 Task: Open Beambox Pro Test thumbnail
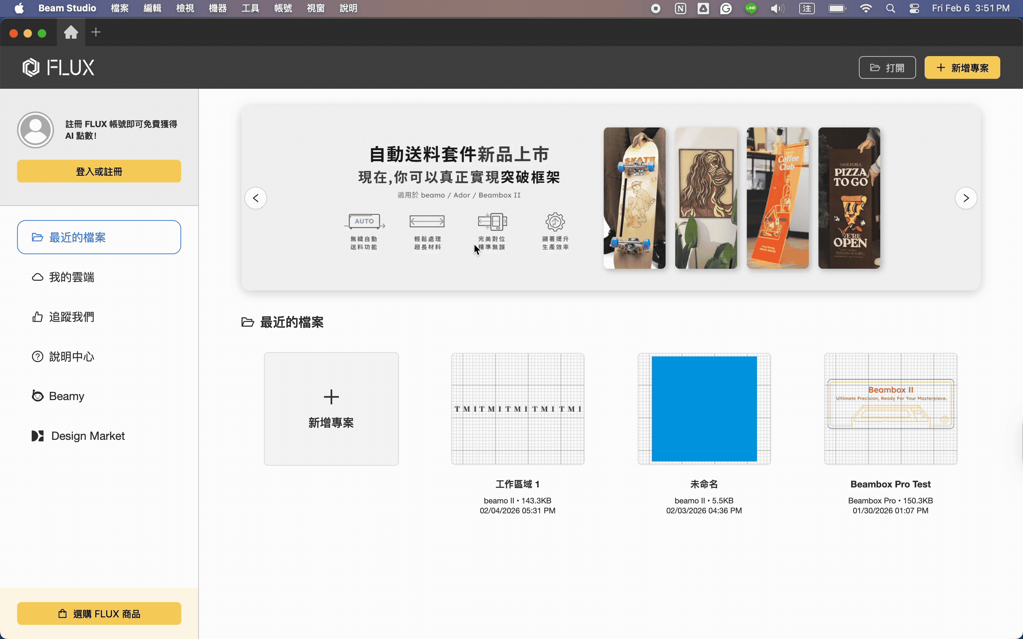tap(890, 409)
